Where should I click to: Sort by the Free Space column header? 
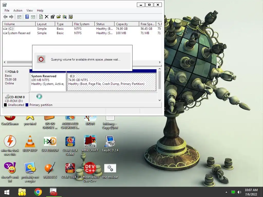147,24
